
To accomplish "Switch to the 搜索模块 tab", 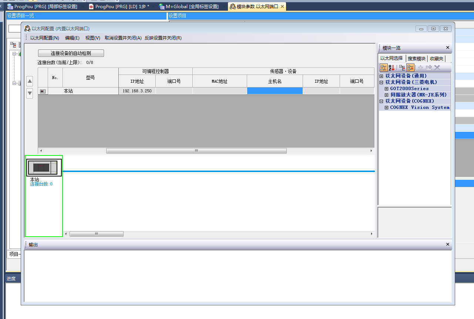I will click(416, 59).
